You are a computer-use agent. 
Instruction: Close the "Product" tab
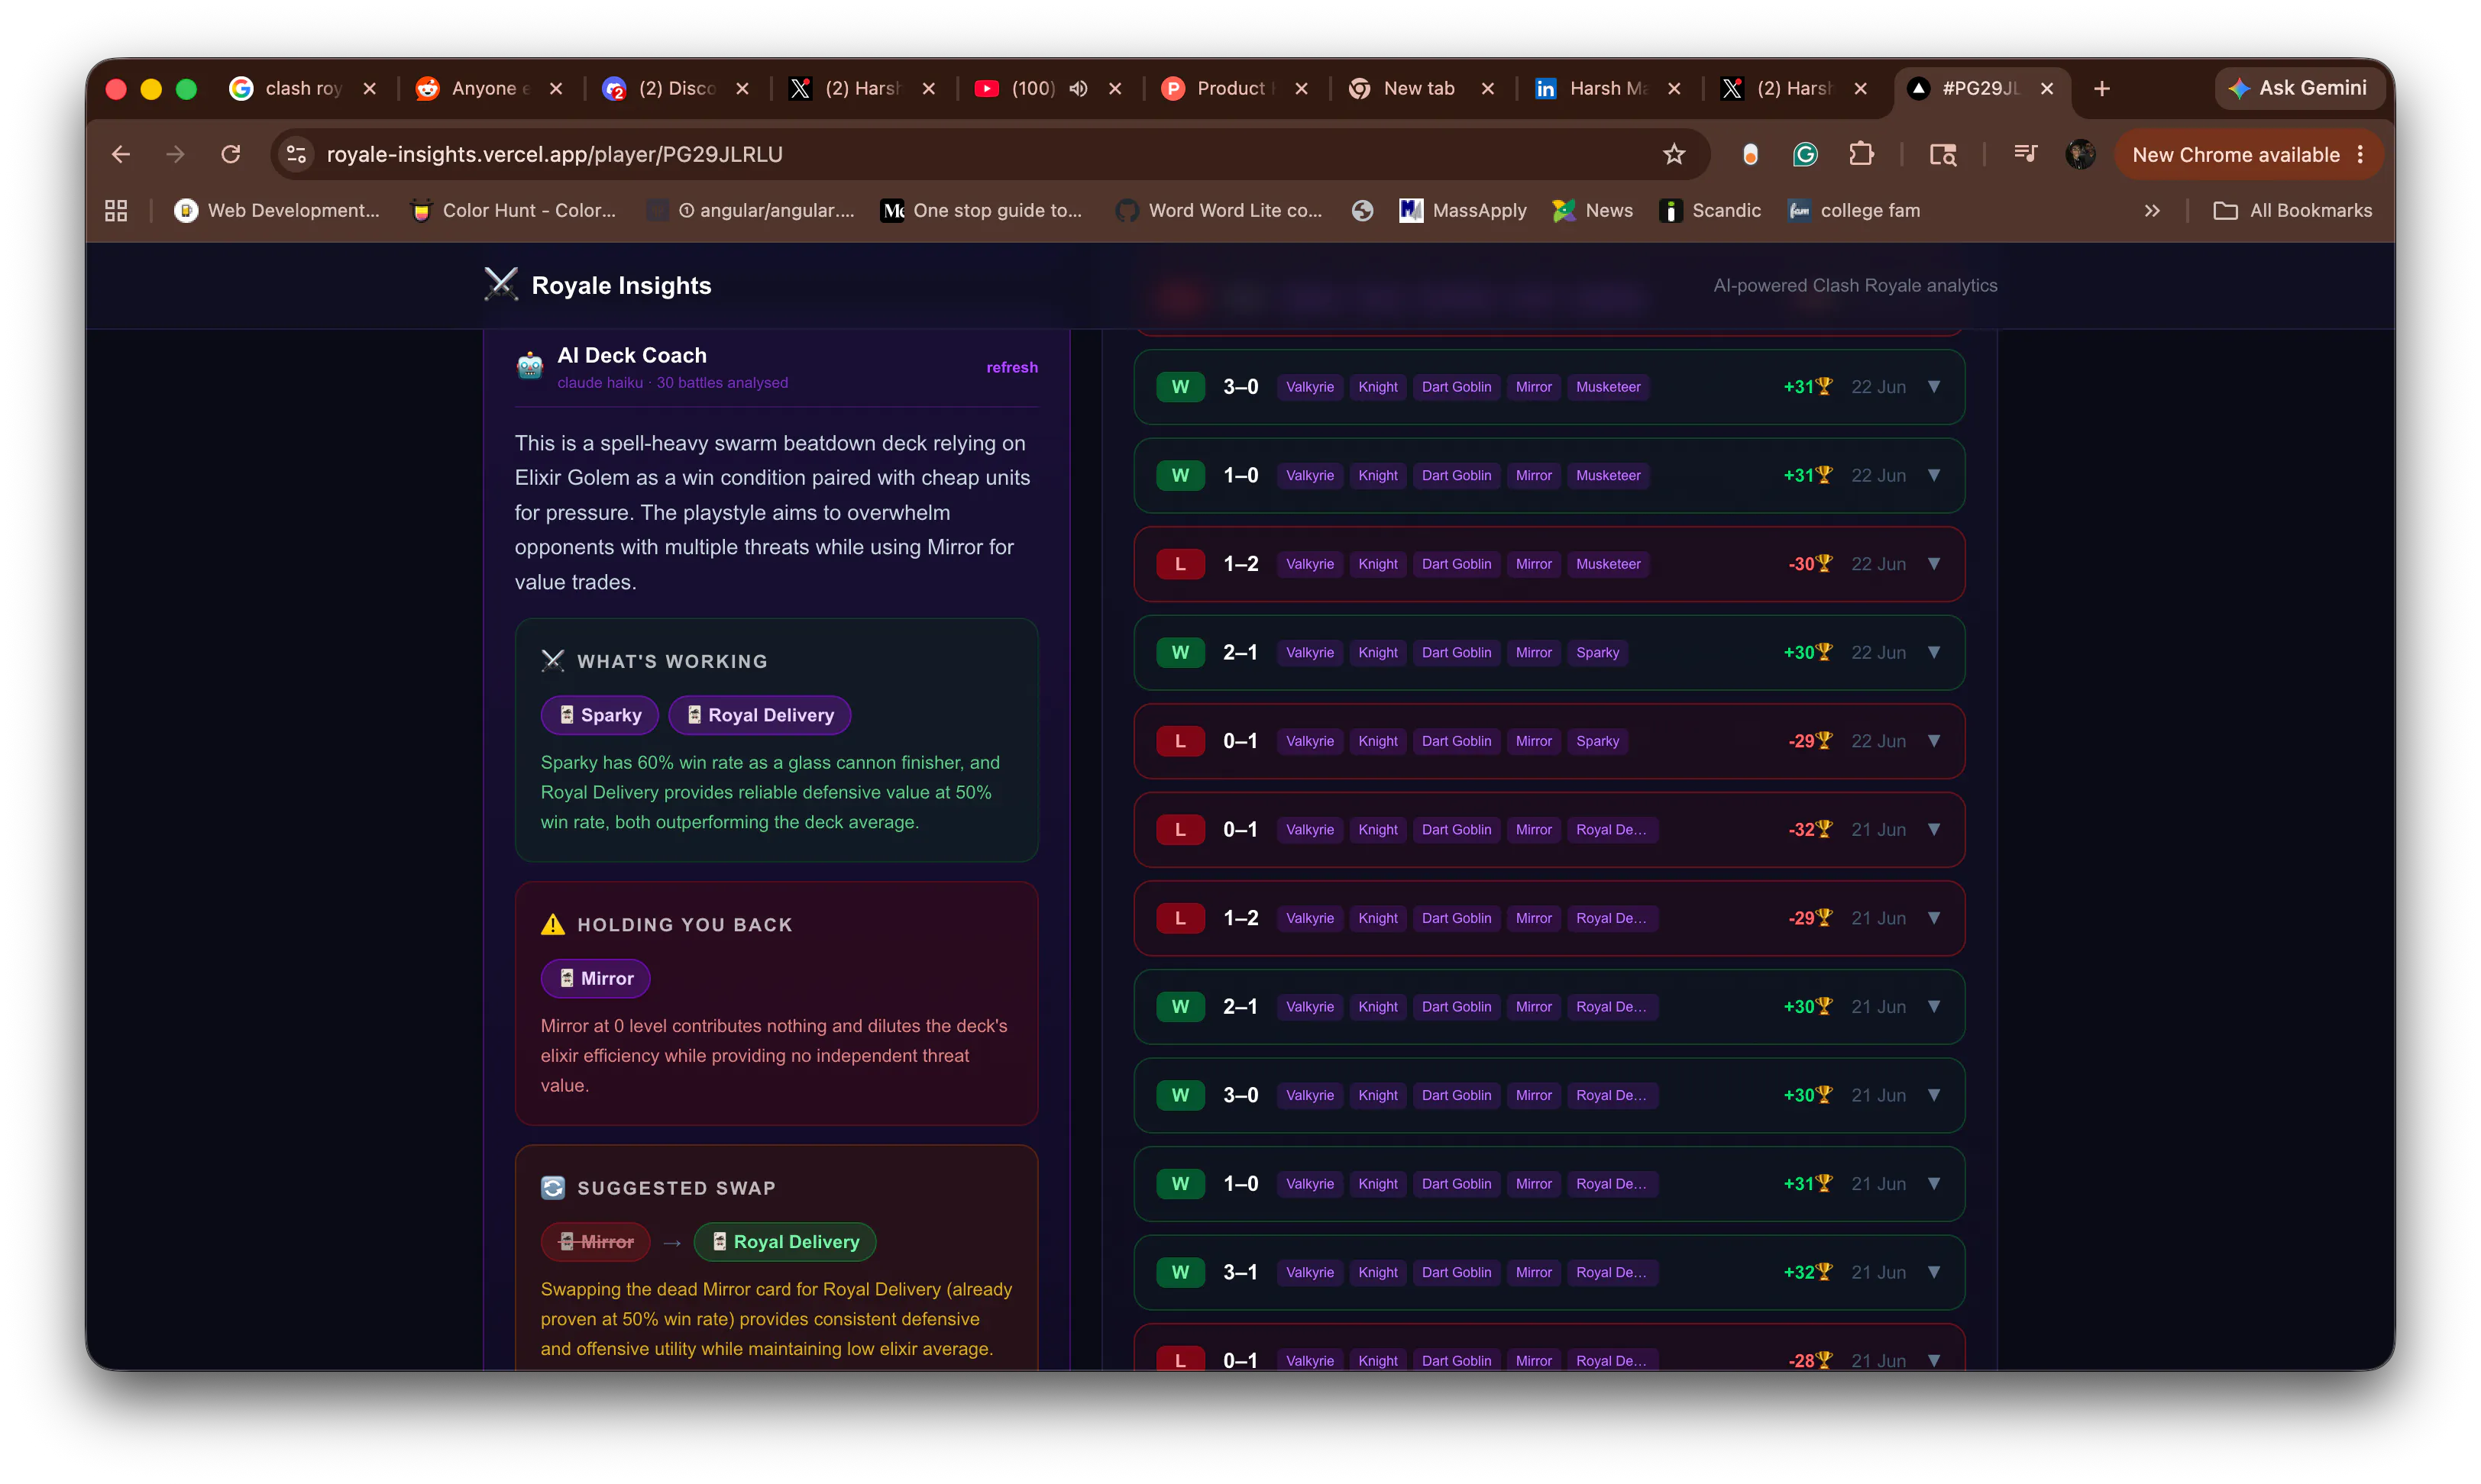[x=1302, y=88]
